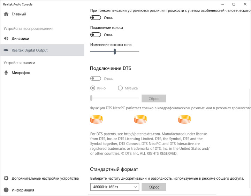
Task: Click the Realtek Digital Output connector icon
Action: tap(6, 50)
